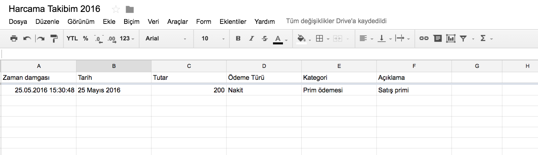Select cell containing 'Prim ödemesi'
This screenshot has height=155, width=538.
point(339,90)
